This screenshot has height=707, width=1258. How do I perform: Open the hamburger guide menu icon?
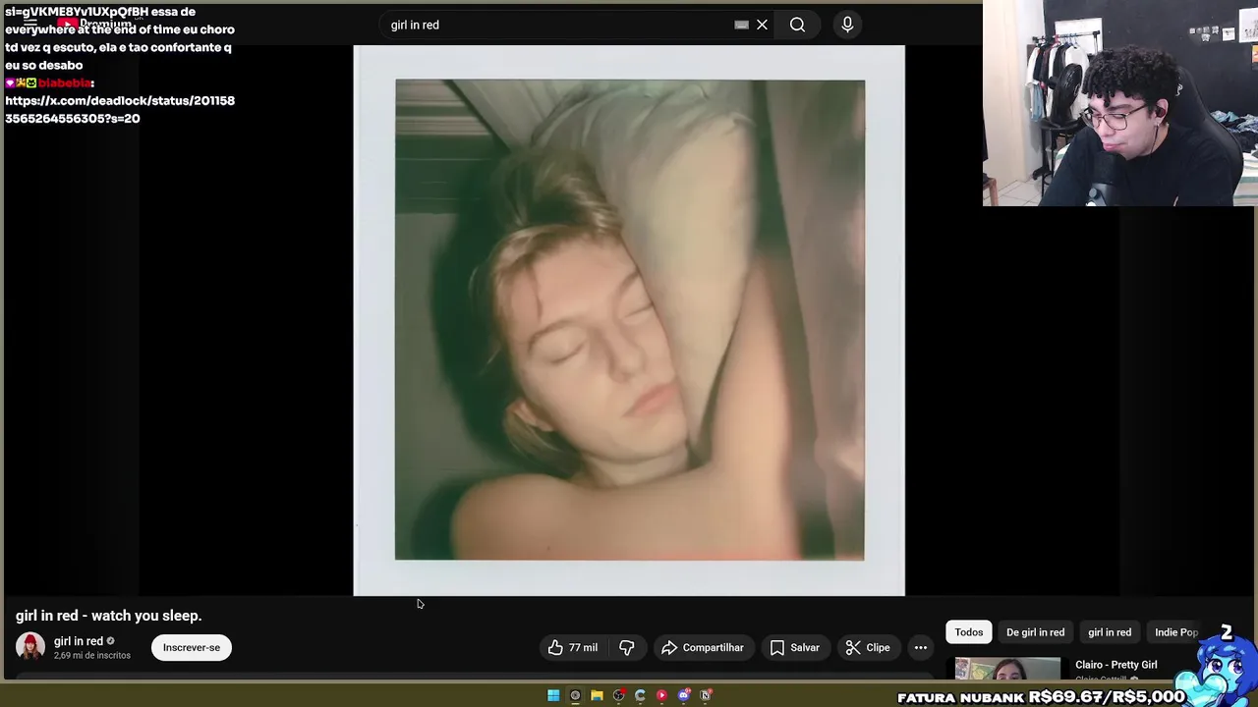(x=31, y=23)
